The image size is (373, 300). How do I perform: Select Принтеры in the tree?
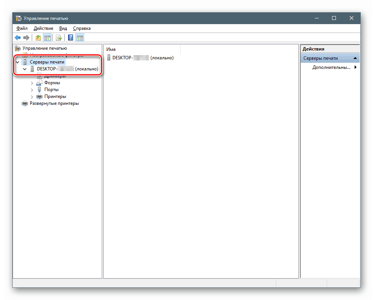[55, 96]
